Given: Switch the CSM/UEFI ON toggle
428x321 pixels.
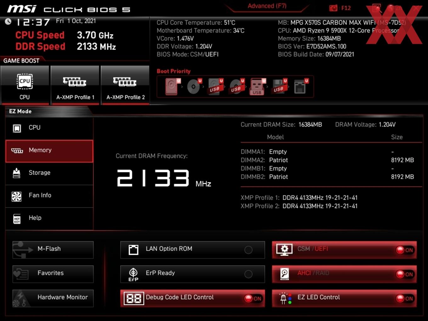Looking at the screenshot, I should 405,250.
